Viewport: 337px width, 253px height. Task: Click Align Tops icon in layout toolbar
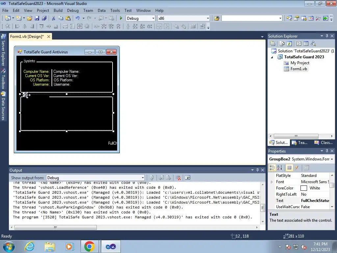41,26
